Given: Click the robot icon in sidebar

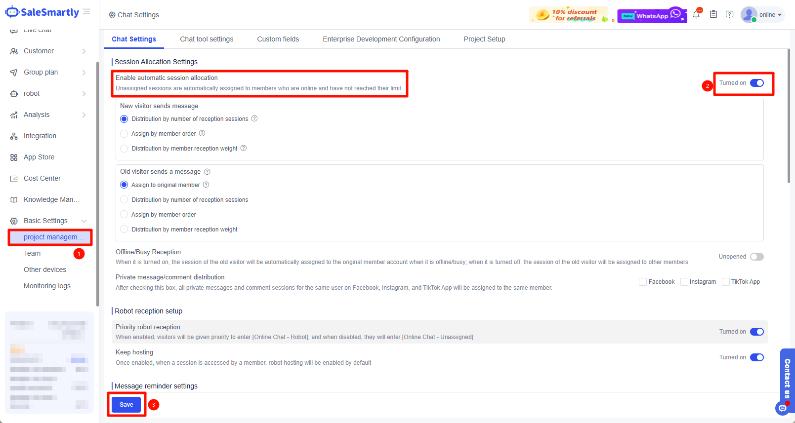Looking at the screenshot, I should click(x=14, y=94).
